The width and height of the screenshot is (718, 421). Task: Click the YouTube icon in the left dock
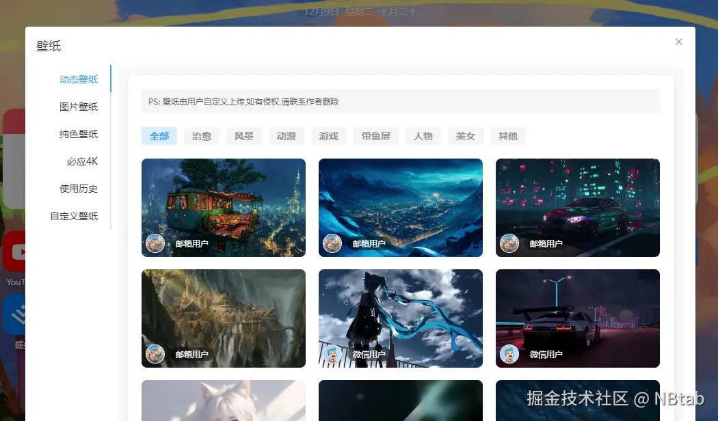point(15,252)
